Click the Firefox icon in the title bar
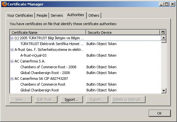Viewport: 177px width, 122px height. [4, 4]
